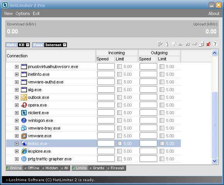Viewport: 224px width, 185px height.
Task: Click the scroll down arrow button
Action: click(215, 161)
